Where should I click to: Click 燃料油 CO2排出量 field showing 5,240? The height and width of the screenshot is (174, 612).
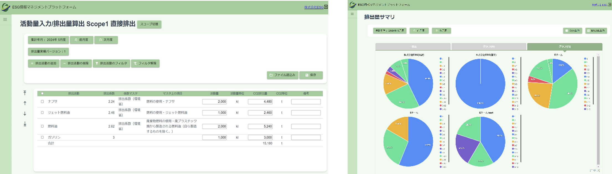pos(260,126)
